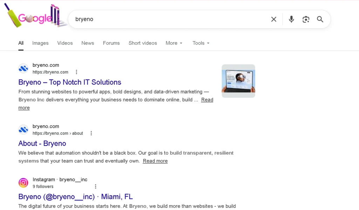Open search by image camera icon
Viewport: 359px width, 210px height.
pyautogui.click(x=306, y=19)
